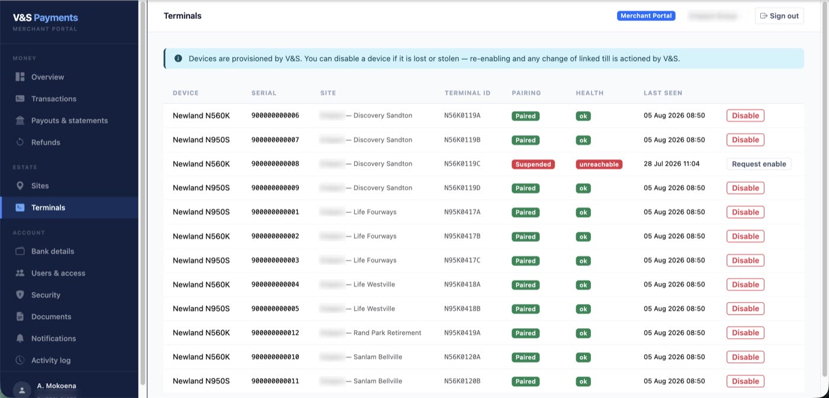
Task: Click terminal ID N56K0119A
Action: (462, 116)
